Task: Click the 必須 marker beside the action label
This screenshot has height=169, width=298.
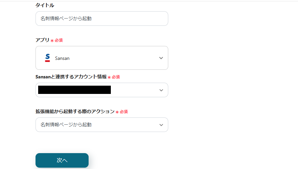Action: click(124, 112)
